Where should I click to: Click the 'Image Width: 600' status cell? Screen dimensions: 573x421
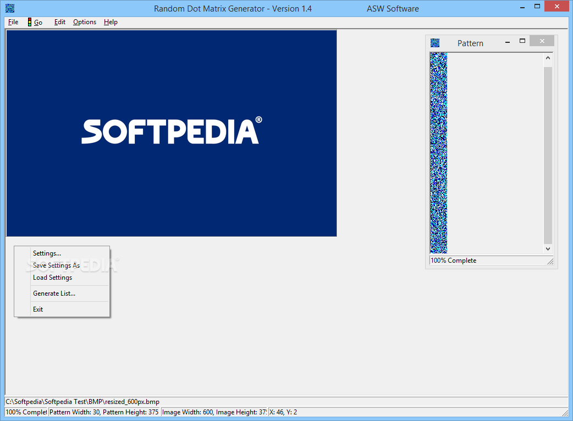coord(214,412)
